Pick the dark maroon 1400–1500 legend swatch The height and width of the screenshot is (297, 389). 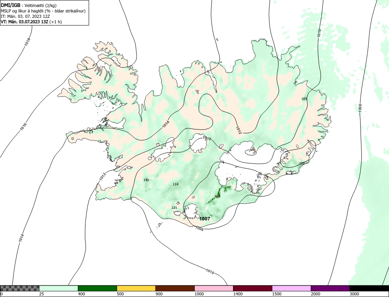[252, 288]
